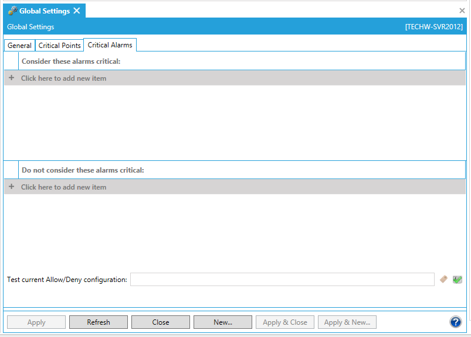471x337 pixels.
Task: Switch to the General tab
Action: click(19, 46)
